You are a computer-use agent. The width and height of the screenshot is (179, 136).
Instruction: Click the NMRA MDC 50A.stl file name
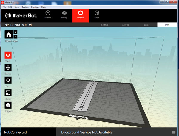point(18,25)
